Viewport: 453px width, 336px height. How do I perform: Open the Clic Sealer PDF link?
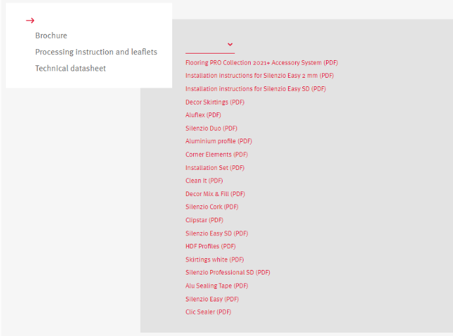pos(208,312)
